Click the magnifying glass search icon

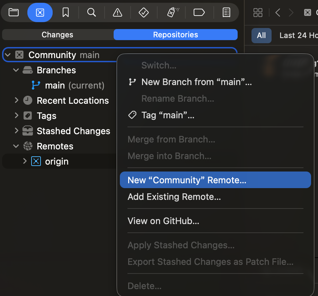(x=91, y=12)
